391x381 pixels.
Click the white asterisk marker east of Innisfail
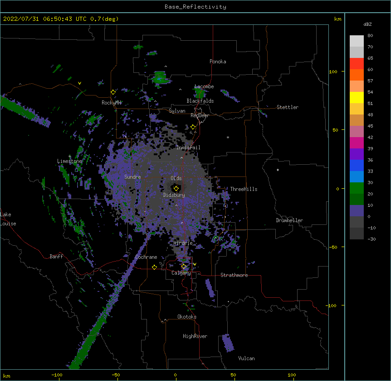click(x=228, y=137)
